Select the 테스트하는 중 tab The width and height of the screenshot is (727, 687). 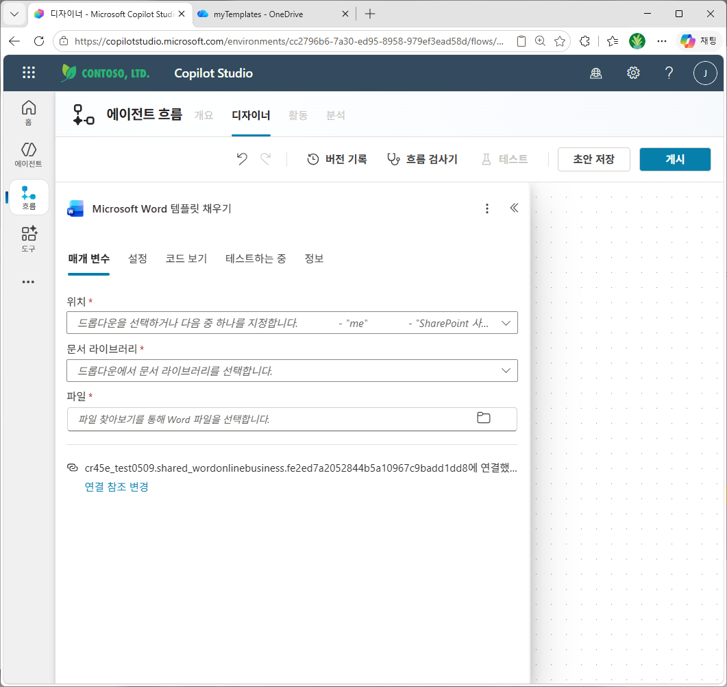pos(256,259)
